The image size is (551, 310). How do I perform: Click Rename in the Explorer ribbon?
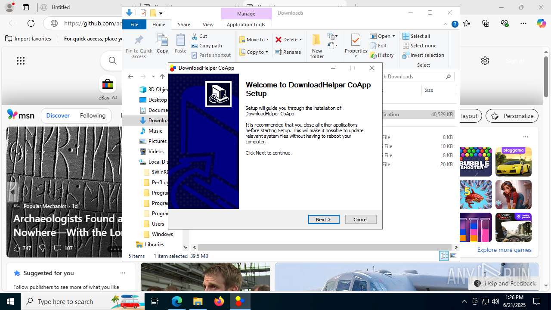click(288, 52)
